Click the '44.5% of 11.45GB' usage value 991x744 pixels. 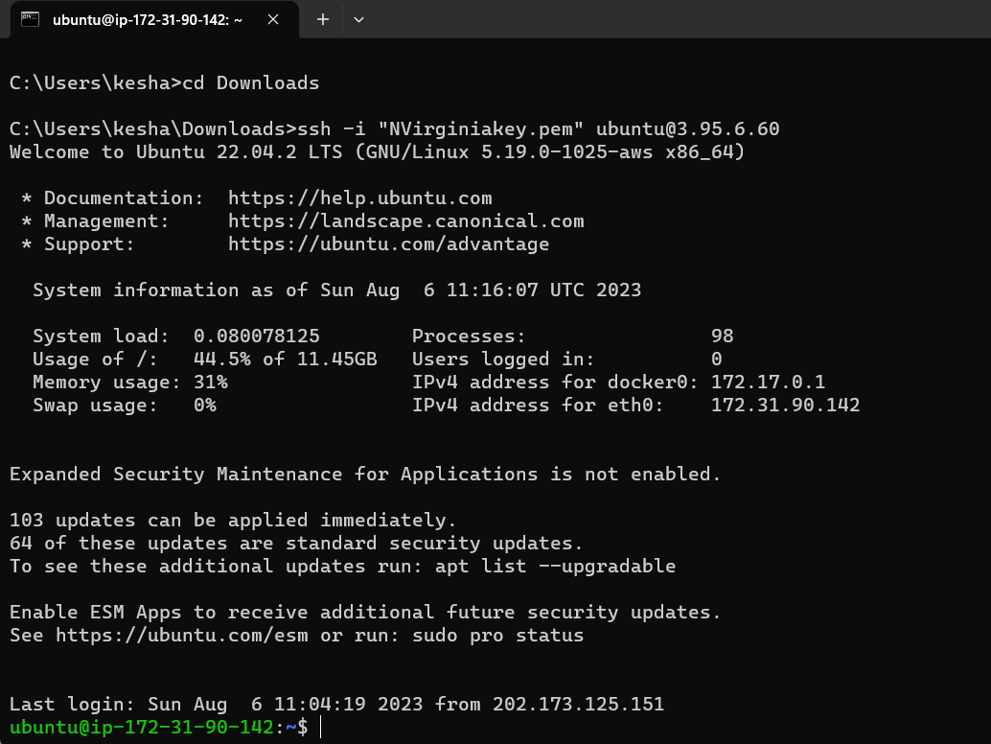[285, 359]
